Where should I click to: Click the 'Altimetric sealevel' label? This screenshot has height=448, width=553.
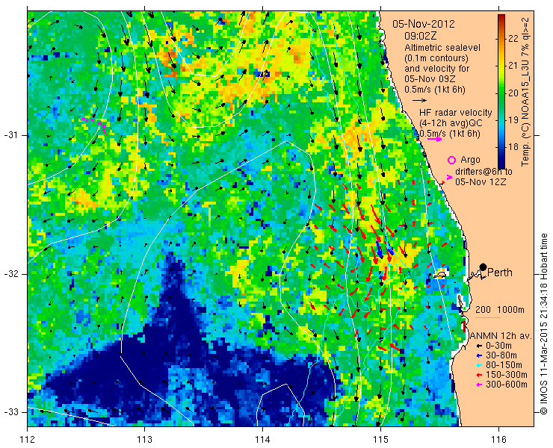pos(442,47)
